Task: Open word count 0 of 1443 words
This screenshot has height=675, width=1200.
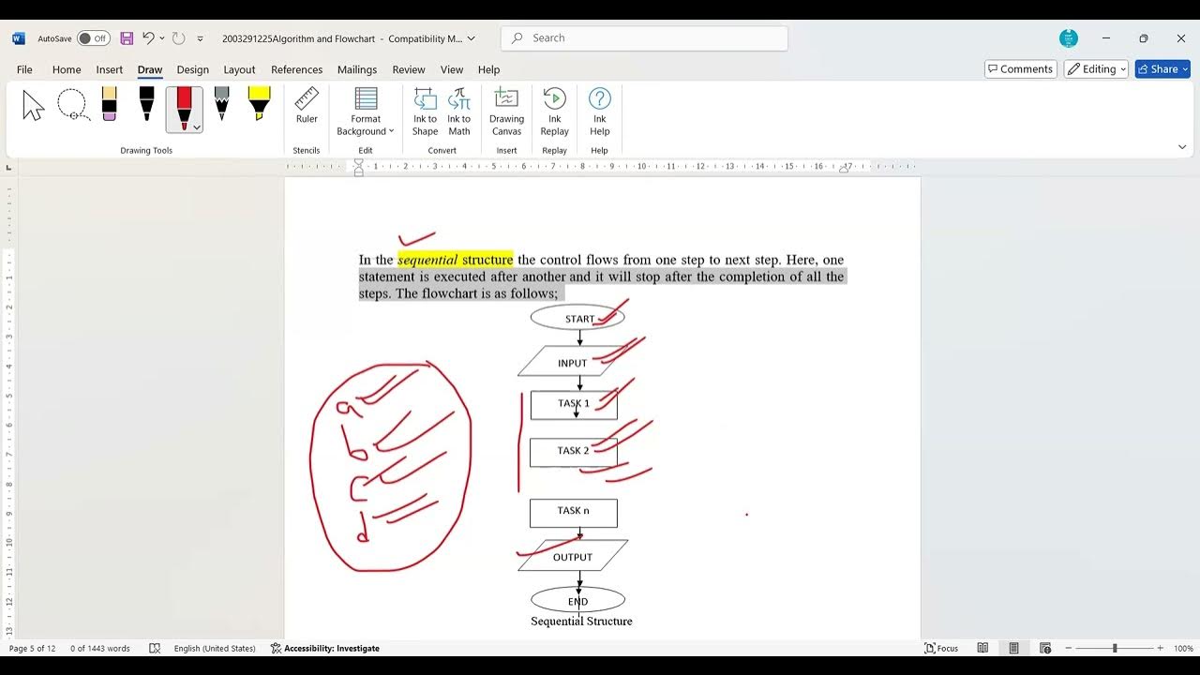Action: click(100, 649)
